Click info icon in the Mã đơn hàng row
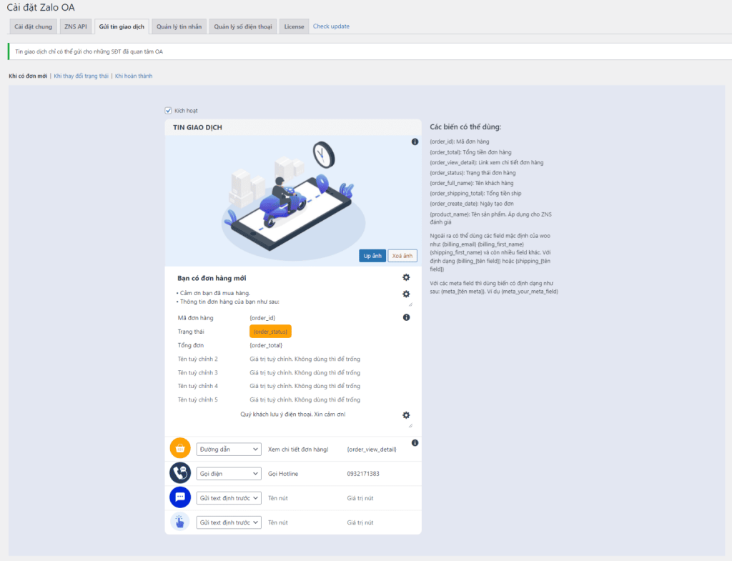 (x=406, y=317)
